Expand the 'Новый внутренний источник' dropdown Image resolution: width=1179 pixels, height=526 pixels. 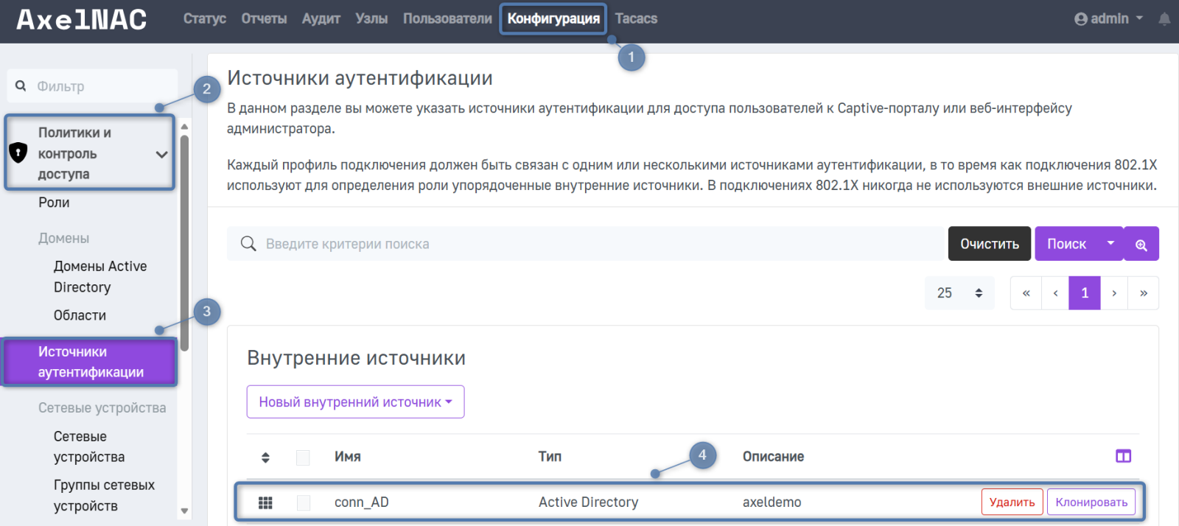click(355, 402)
